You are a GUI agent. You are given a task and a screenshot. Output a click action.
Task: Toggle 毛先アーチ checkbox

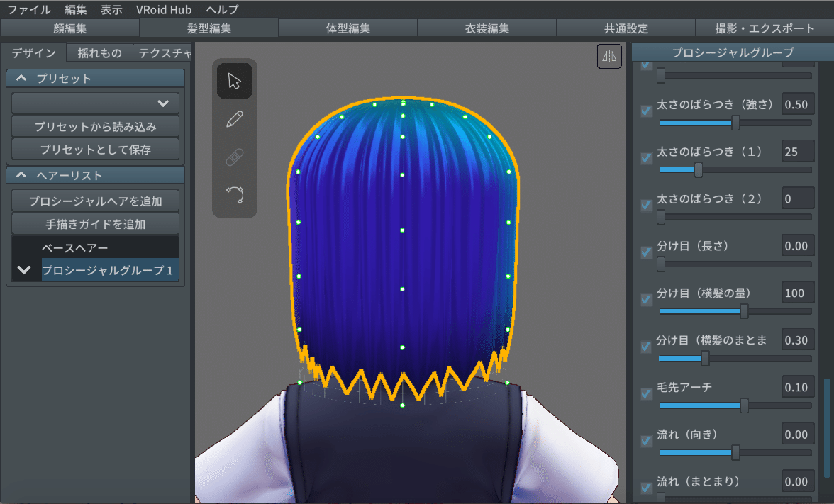tap(646, 393)
